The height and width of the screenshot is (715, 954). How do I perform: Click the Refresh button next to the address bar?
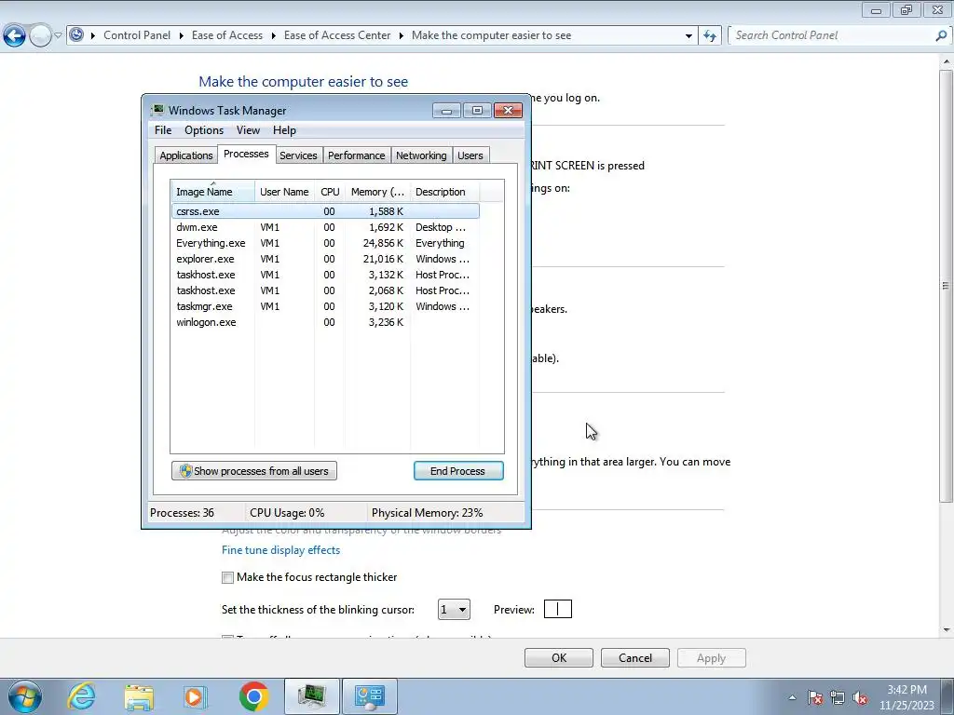[710, 36]
